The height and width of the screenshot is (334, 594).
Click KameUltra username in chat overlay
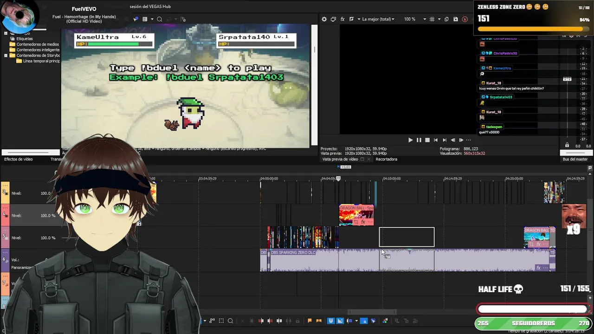502,68
